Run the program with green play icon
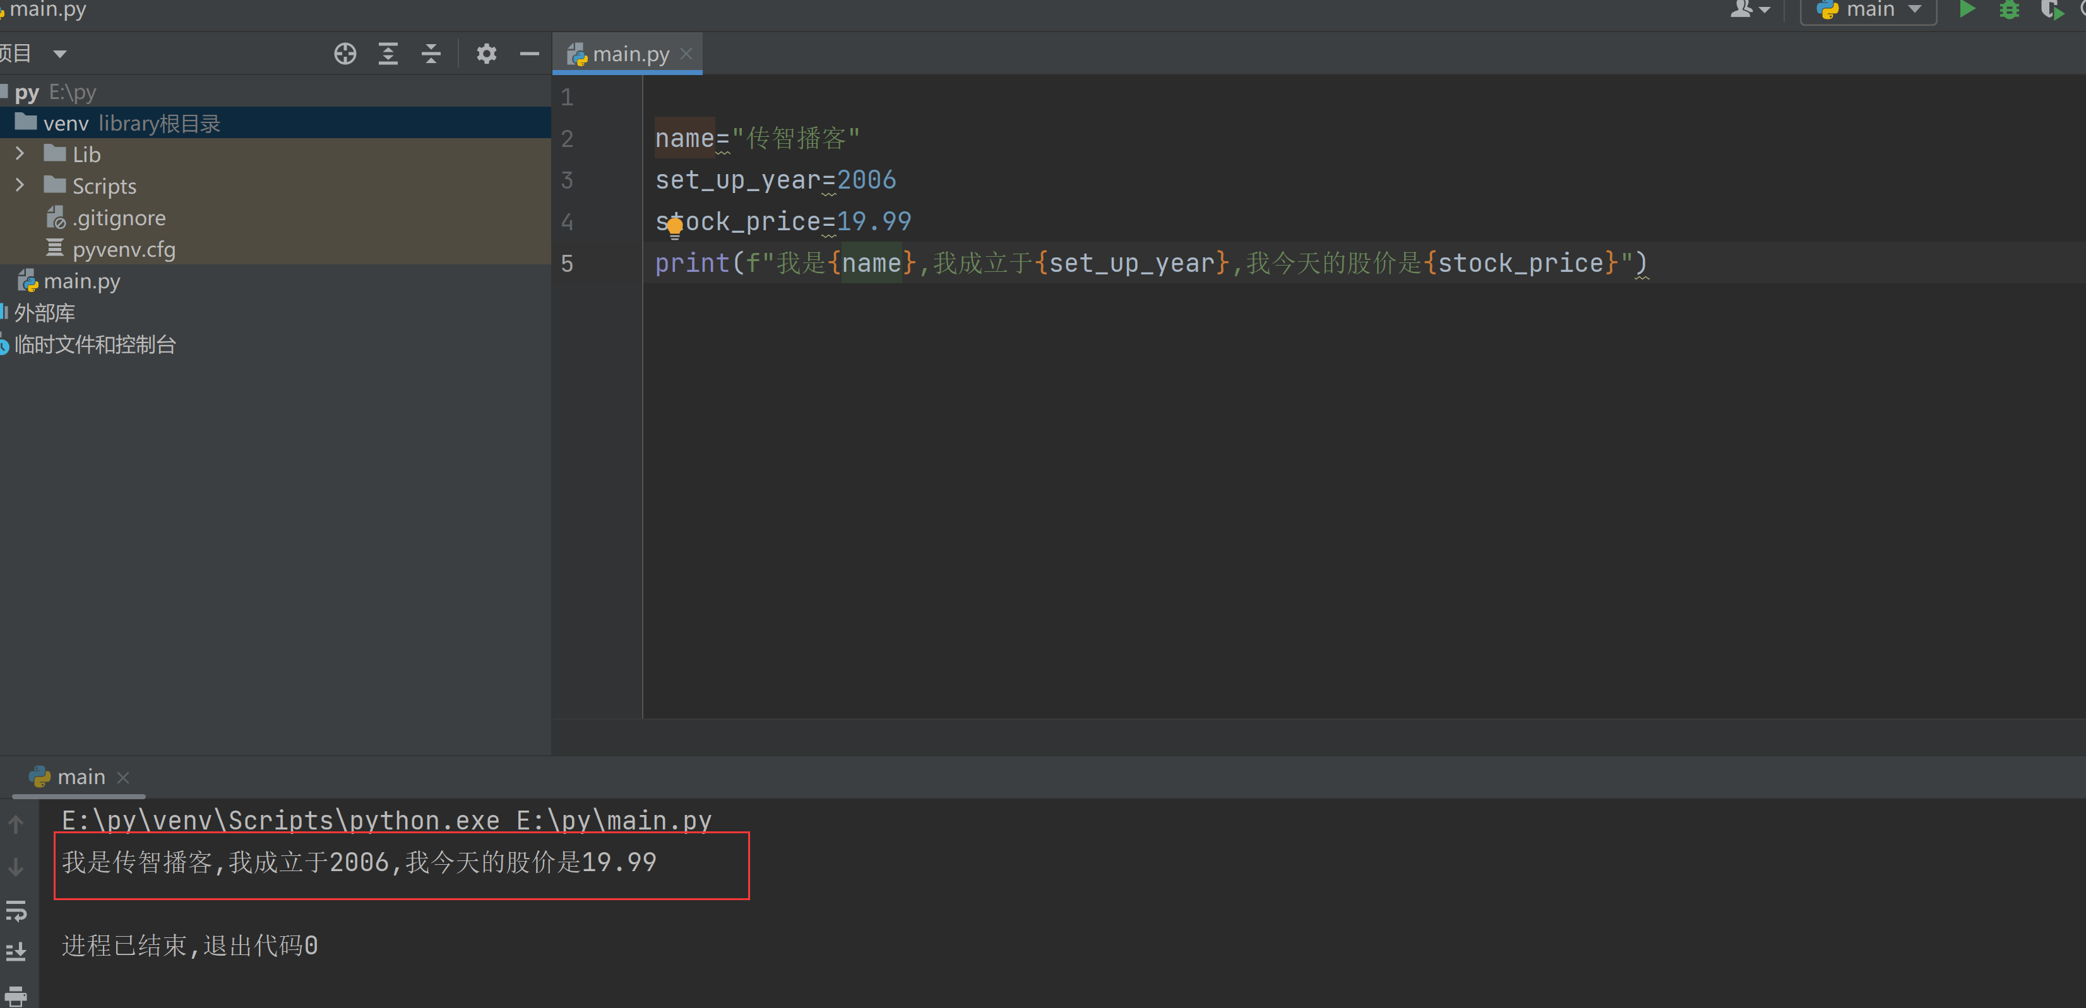The image size is (2086, 1008). [x=1967, y=9]
